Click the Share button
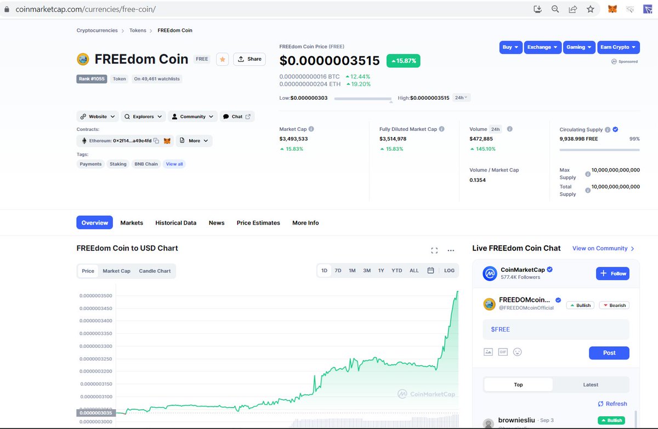 [x=249, y=59]
